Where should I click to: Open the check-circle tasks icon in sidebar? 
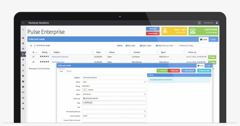23,43
